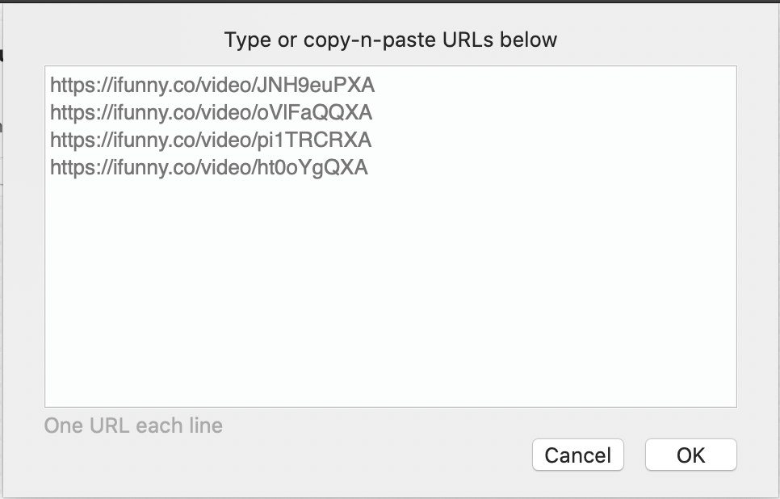The height and width of the screenshot is (499, 780).
Task: Click the URL line ending in JNH9euPXA
Action: pos(212,85)
